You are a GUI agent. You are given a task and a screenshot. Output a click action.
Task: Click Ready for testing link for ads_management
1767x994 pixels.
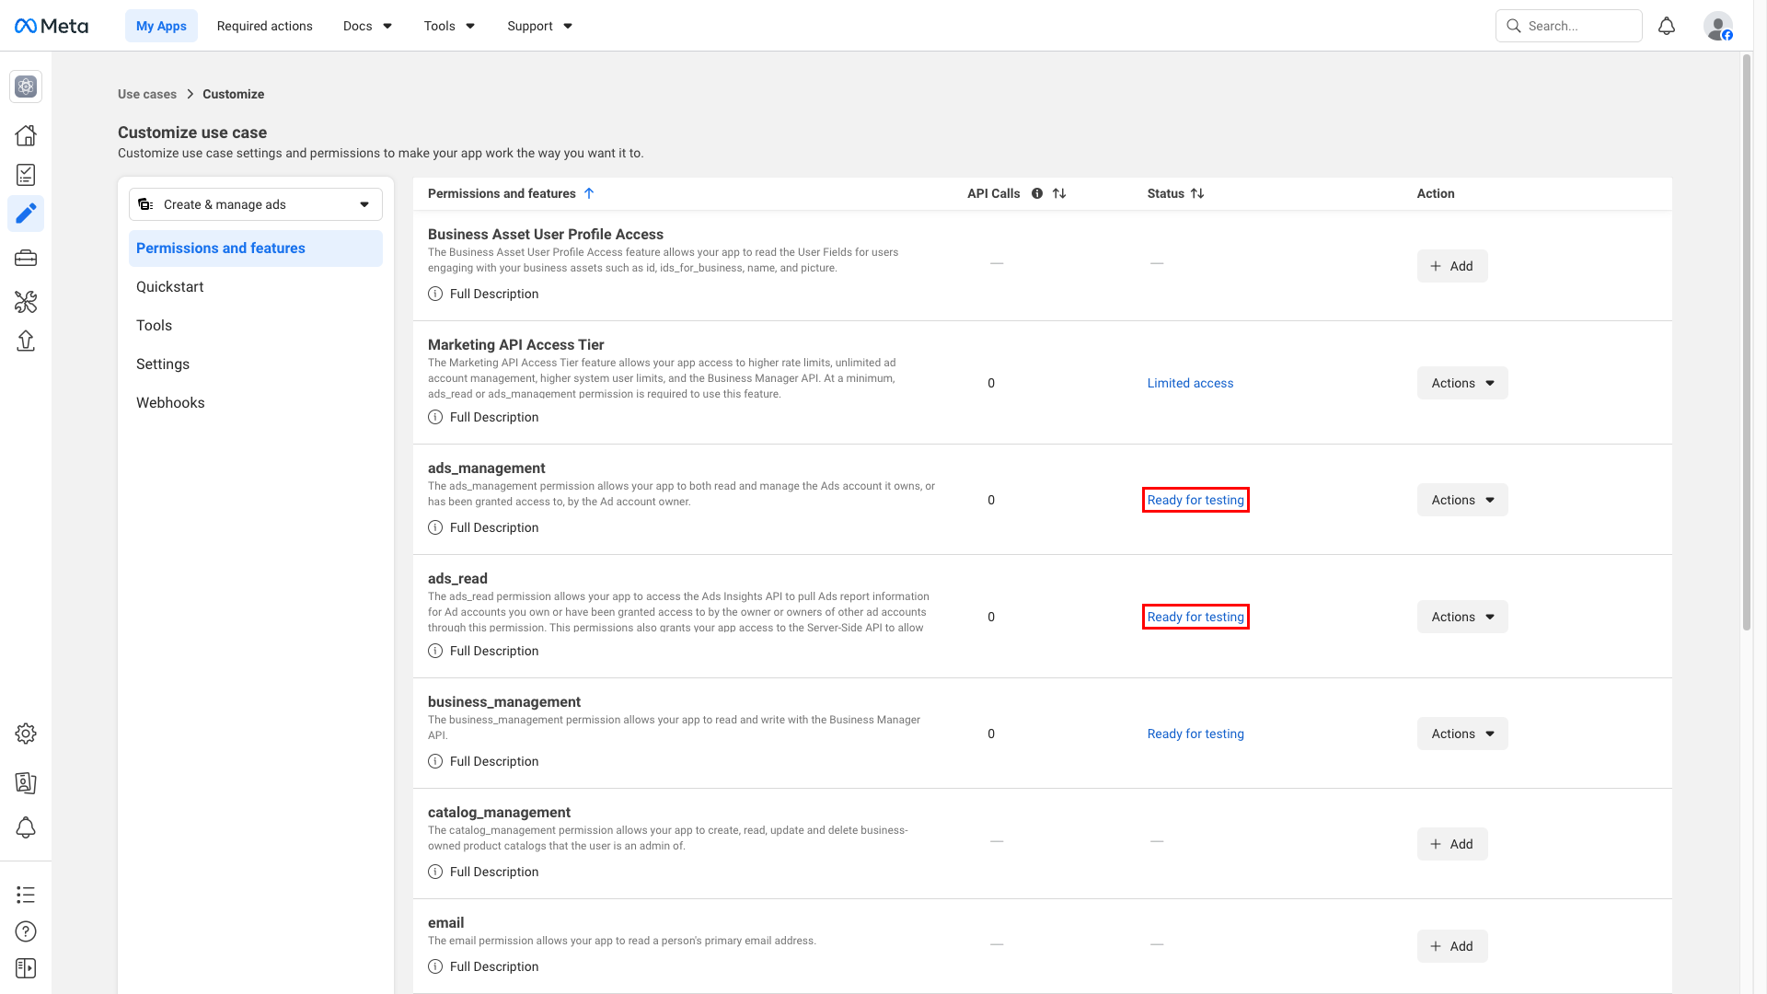[x=1195, y=500]
